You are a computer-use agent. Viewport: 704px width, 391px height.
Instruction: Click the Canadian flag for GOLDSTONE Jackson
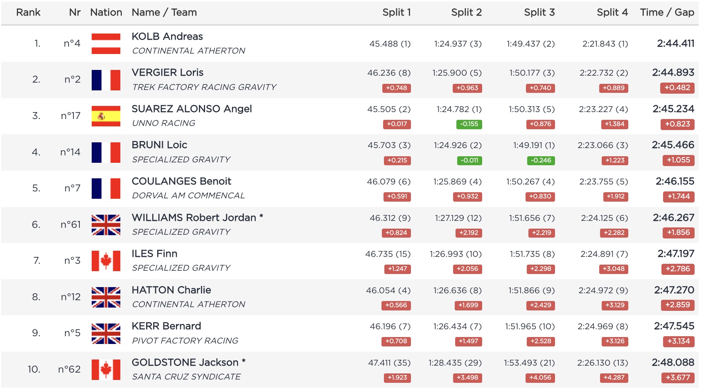(x=106, y=369)
